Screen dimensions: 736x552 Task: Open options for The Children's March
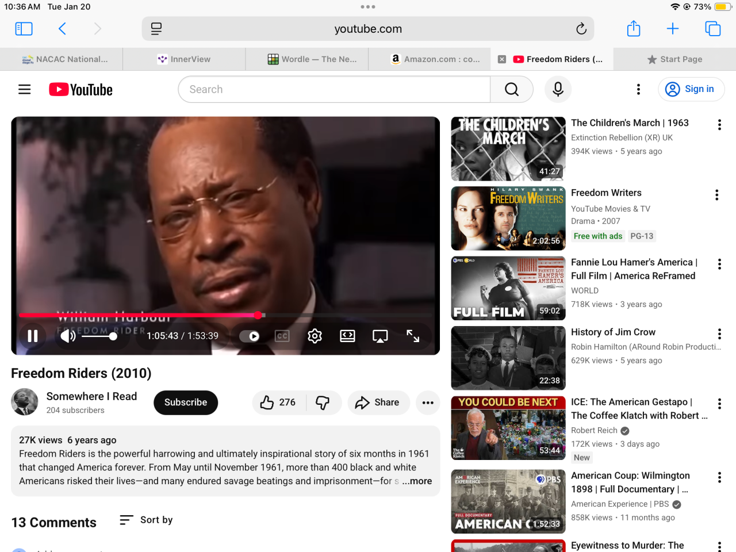[x=719, y=125]
